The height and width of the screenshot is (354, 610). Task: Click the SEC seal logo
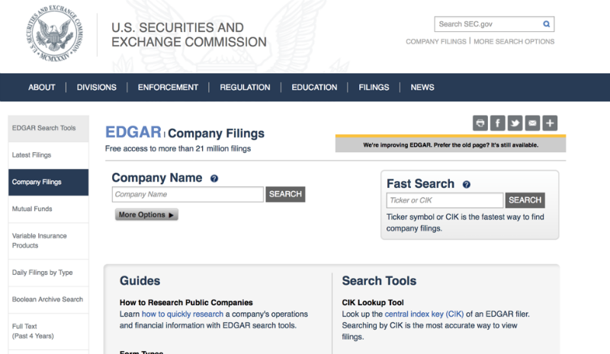point(54,33)
